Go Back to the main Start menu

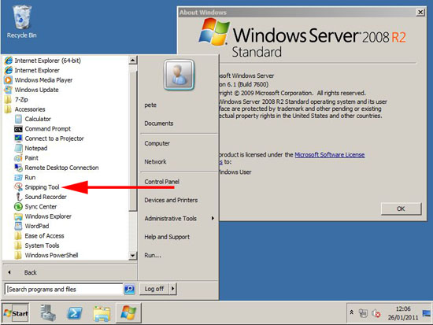coord(31,272)
